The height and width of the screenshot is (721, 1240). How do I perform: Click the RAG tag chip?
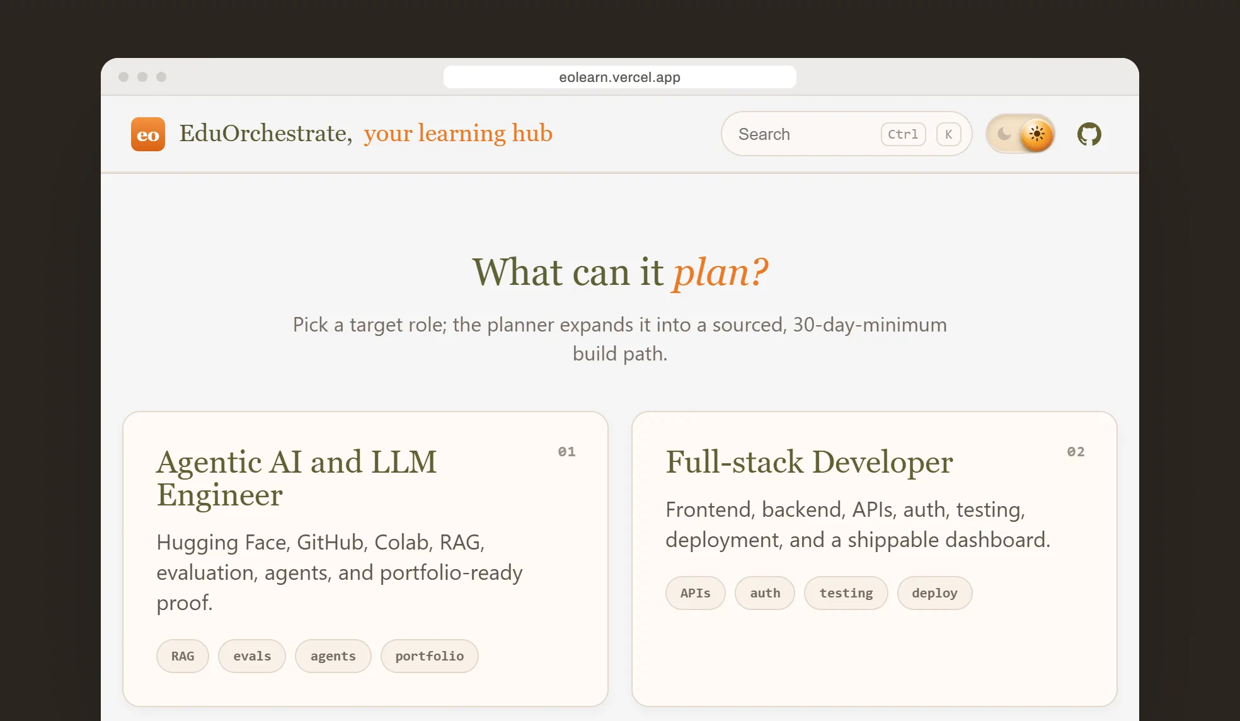click(x=183, y=656)
